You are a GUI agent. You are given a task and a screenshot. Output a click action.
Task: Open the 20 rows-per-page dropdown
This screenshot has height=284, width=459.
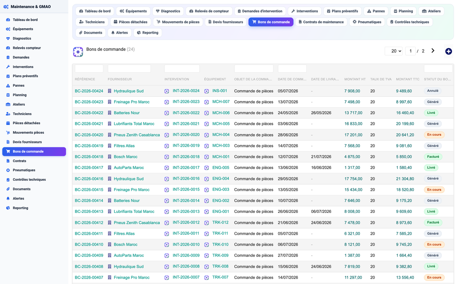click(394, 51)
